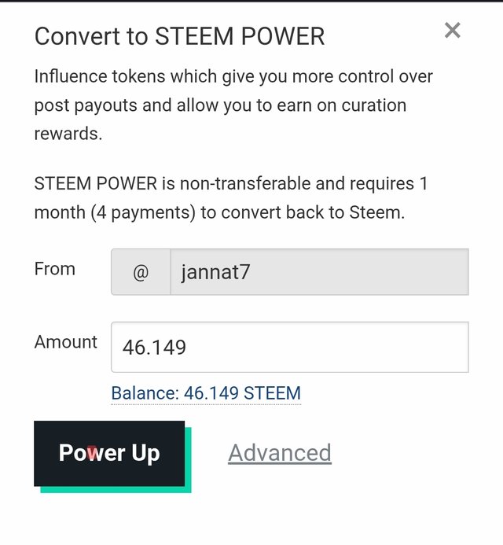Click the Amount label
This screenshot has width=503, height=545.
(66, 342)
